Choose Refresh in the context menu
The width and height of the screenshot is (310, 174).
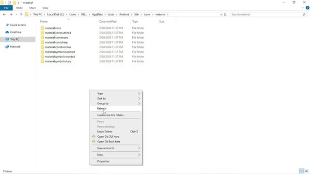point(116,108)
